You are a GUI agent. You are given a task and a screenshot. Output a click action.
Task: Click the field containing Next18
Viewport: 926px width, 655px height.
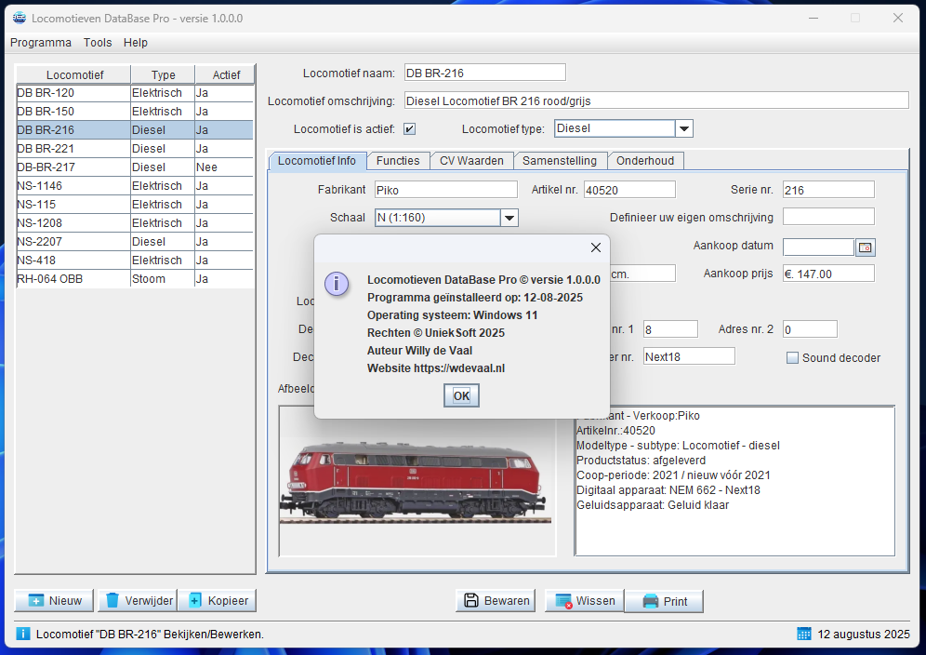point(689,356)
